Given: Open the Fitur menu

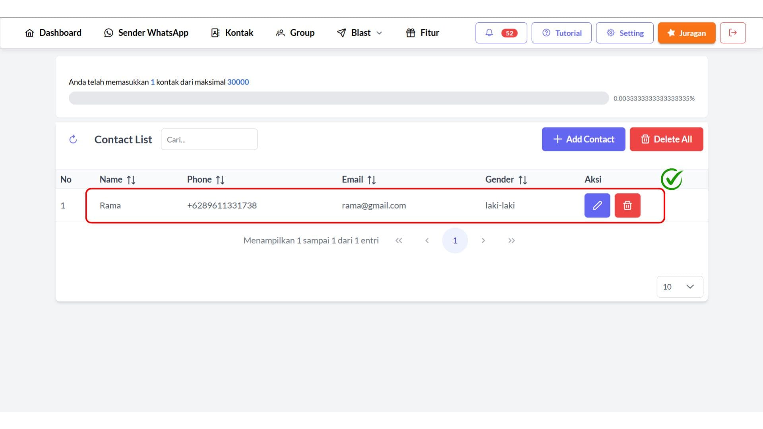Looking at the screenshot, I should click(422, 33).
